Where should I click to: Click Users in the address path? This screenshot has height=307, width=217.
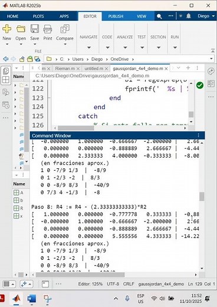coord(78,59)
